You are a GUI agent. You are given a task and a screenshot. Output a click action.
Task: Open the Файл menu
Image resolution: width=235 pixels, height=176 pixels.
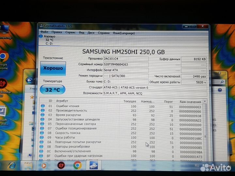click(x=44, y=32)
